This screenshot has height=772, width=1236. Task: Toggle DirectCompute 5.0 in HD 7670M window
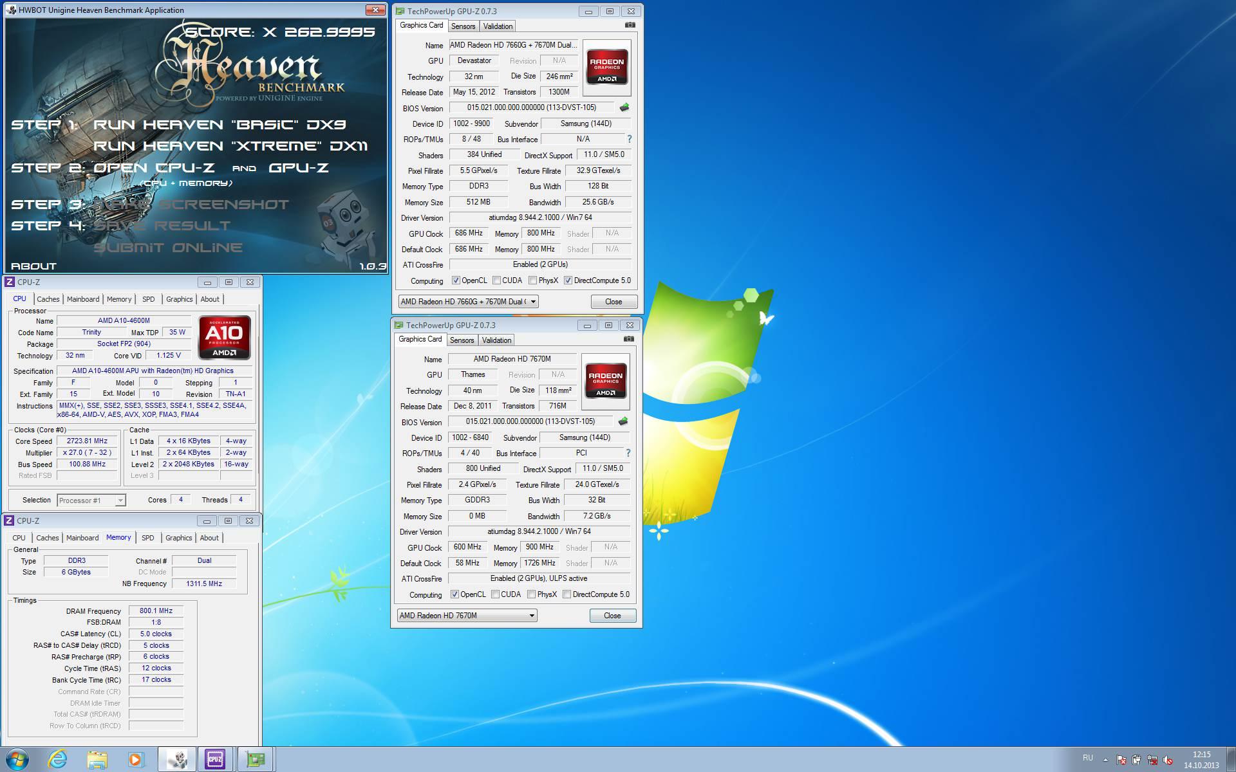tap(566, 594)
